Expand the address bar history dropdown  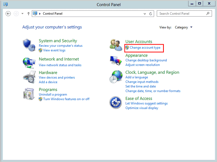pos(145,14)
